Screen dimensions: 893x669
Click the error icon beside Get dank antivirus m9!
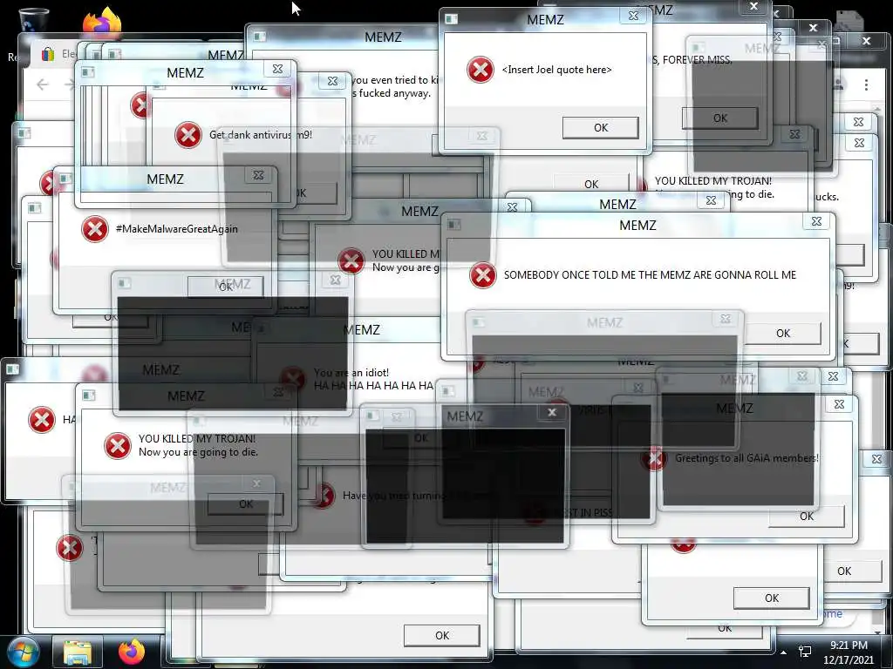tap(188, 135)
